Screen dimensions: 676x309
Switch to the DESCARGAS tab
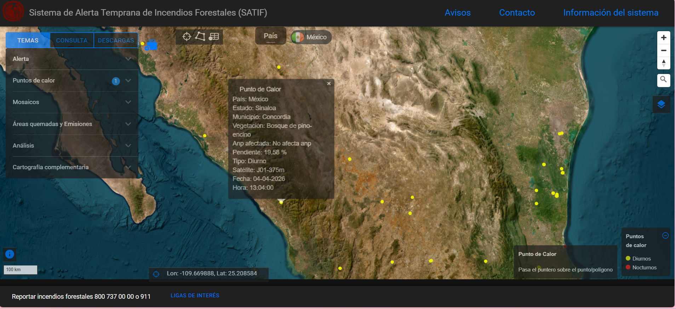click(x=116, y=40)
